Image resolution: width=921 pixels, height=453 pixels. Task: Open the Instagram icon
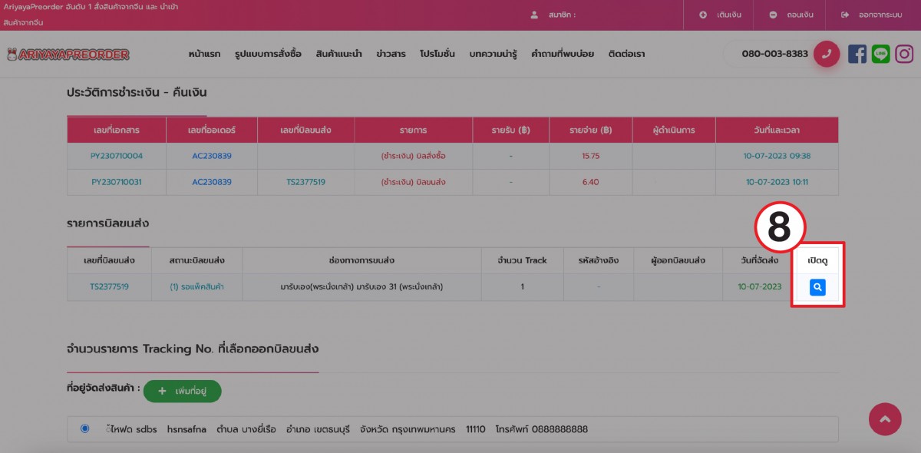905,54
